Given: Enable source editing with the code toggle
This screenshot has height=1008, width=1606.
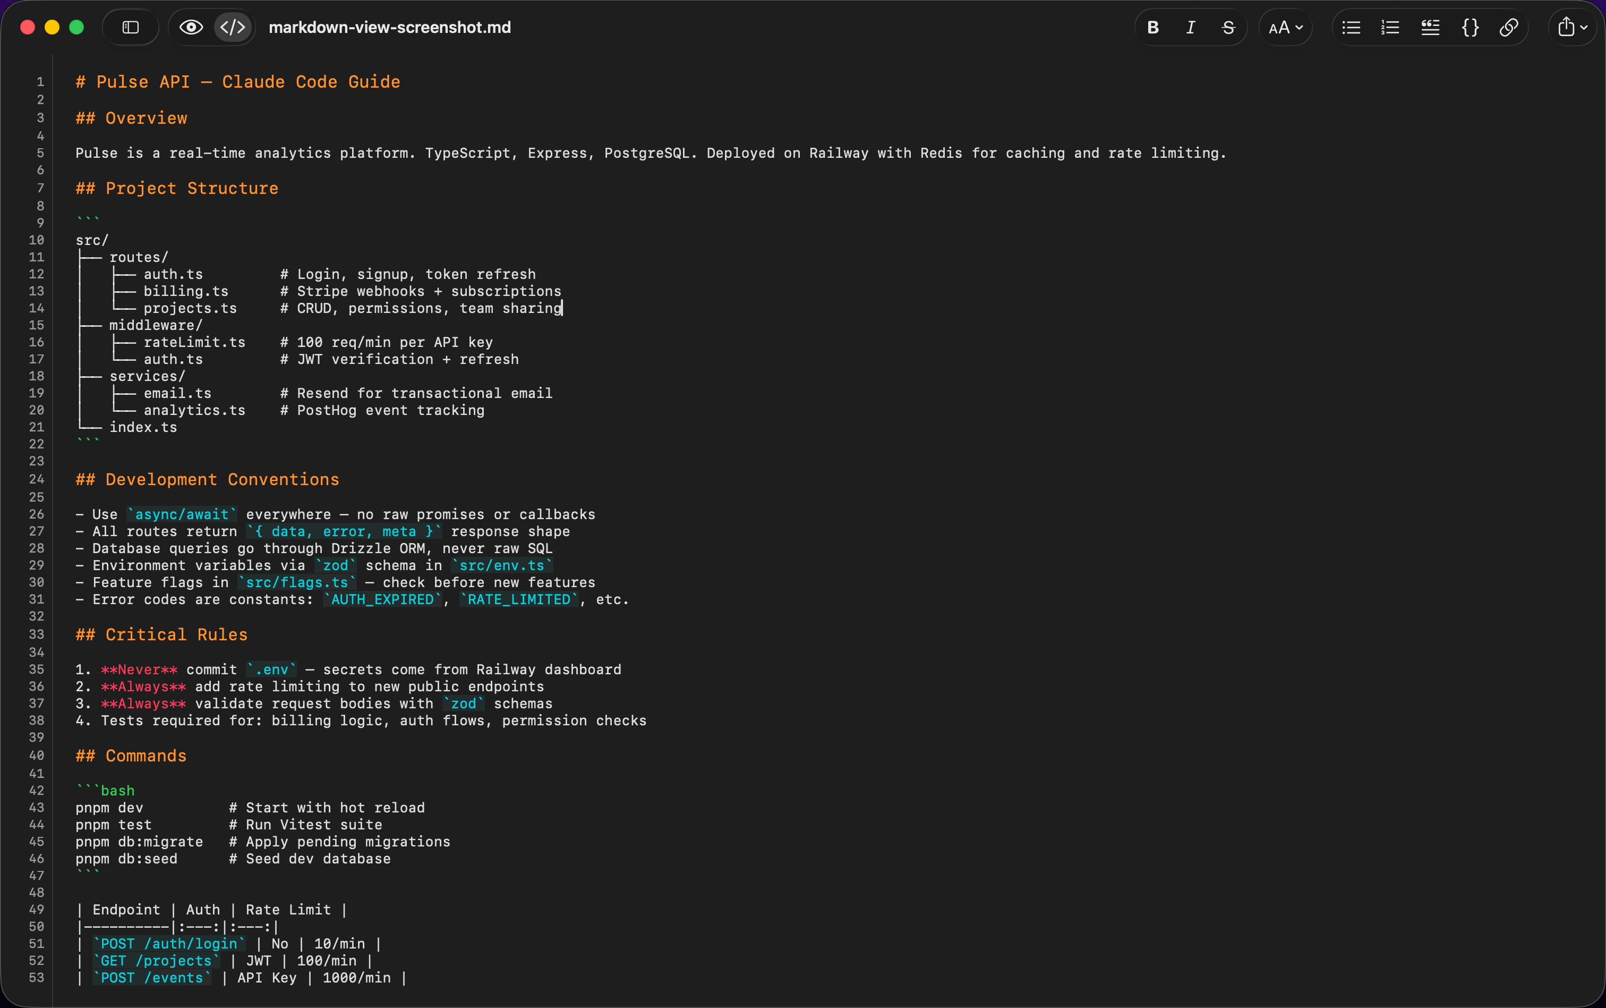Looking at the screenshot, I should (x=233, y=27).
